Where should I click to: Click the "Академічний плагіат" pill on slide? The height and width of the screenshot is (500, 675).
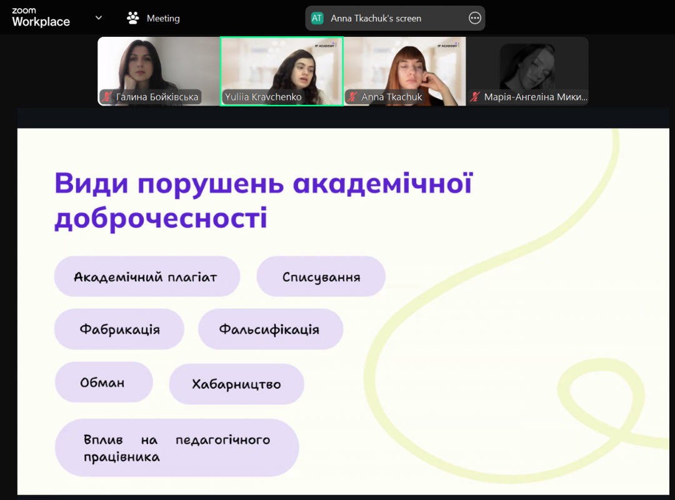146,277
